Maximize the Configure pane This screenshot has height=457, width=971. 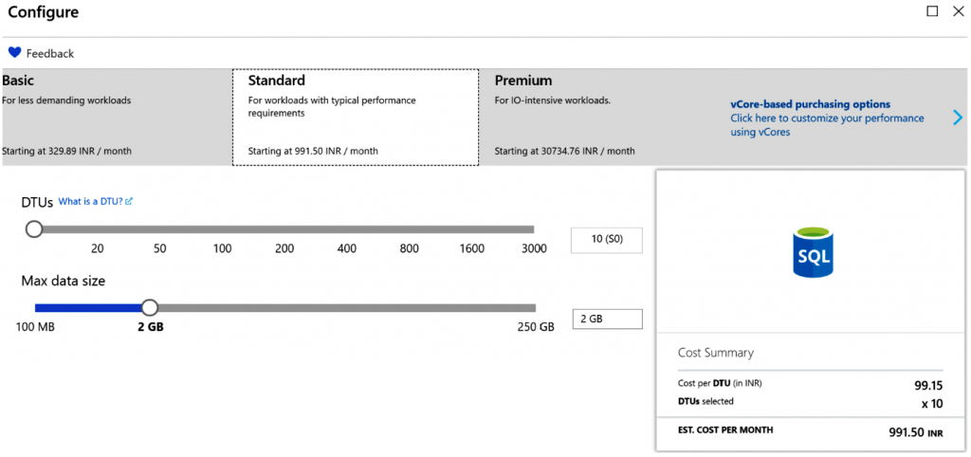point(932,11)
